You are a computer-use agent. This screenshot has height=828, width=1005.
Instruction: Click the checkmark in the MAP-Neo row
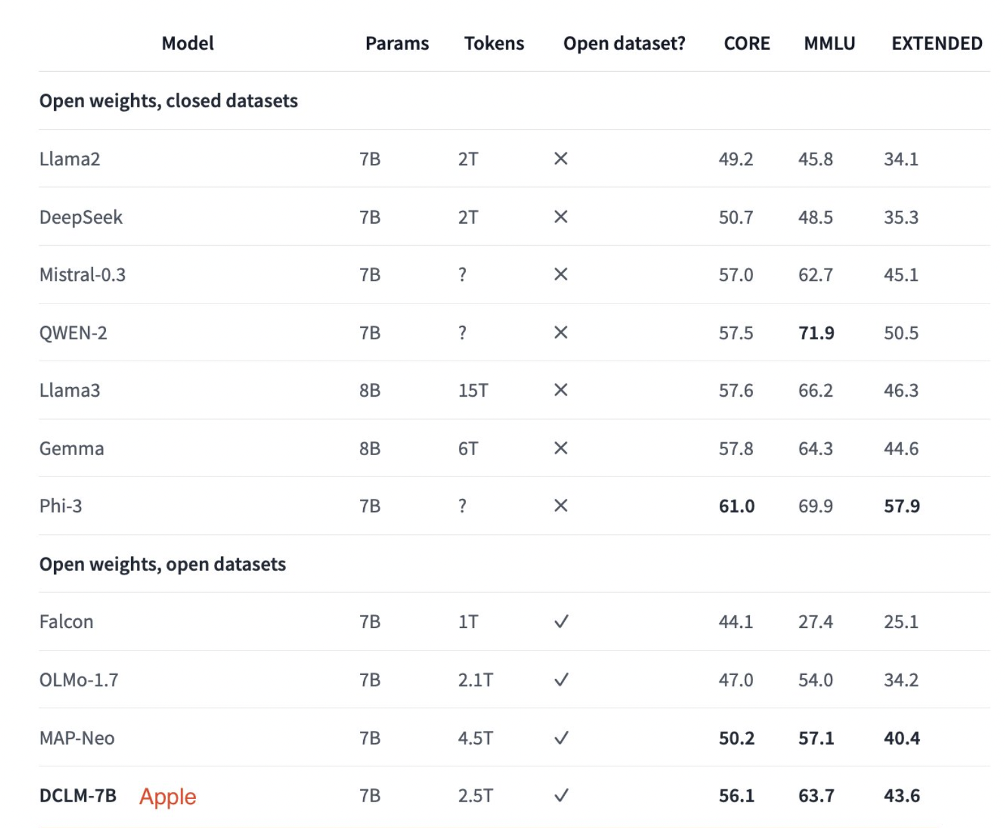[561, 738]
